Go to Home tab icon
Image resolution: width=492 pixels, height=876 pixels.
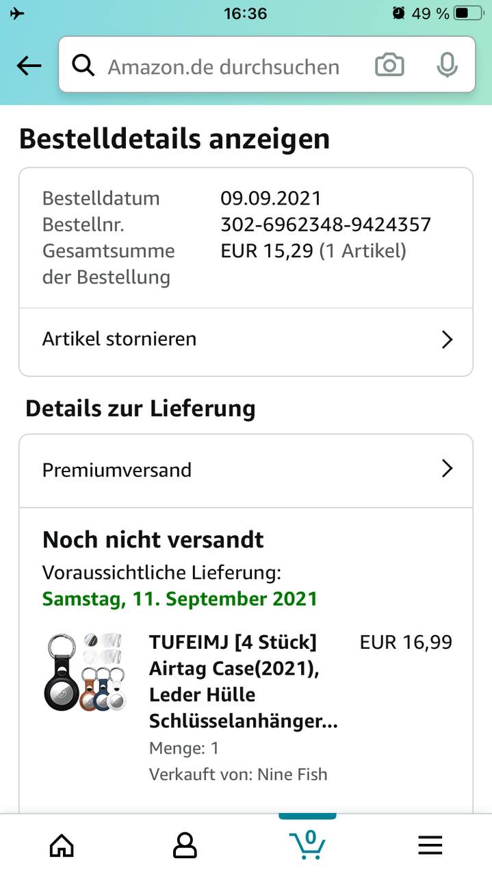(62, 845)
